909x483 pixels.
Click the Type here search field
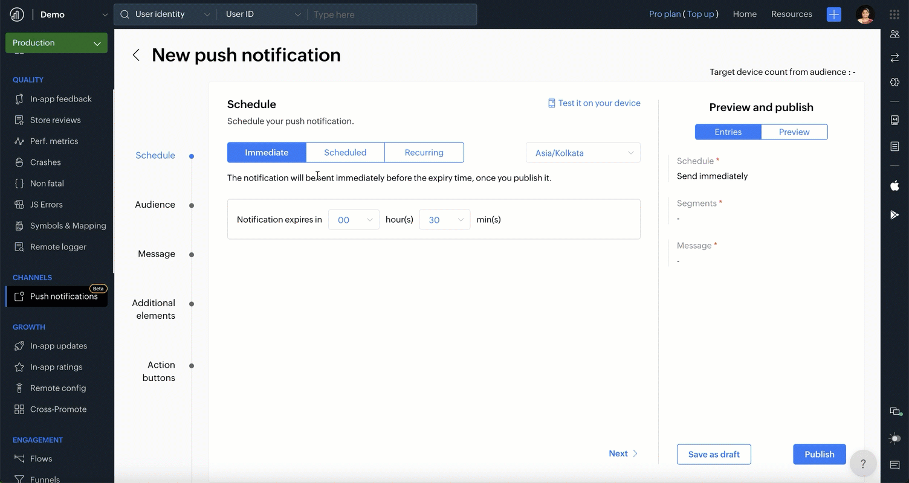pos(393,14)
